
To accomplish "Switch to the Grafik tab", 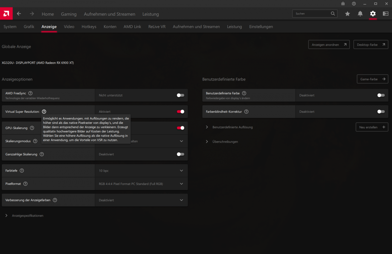I will (x=29, y=27).
